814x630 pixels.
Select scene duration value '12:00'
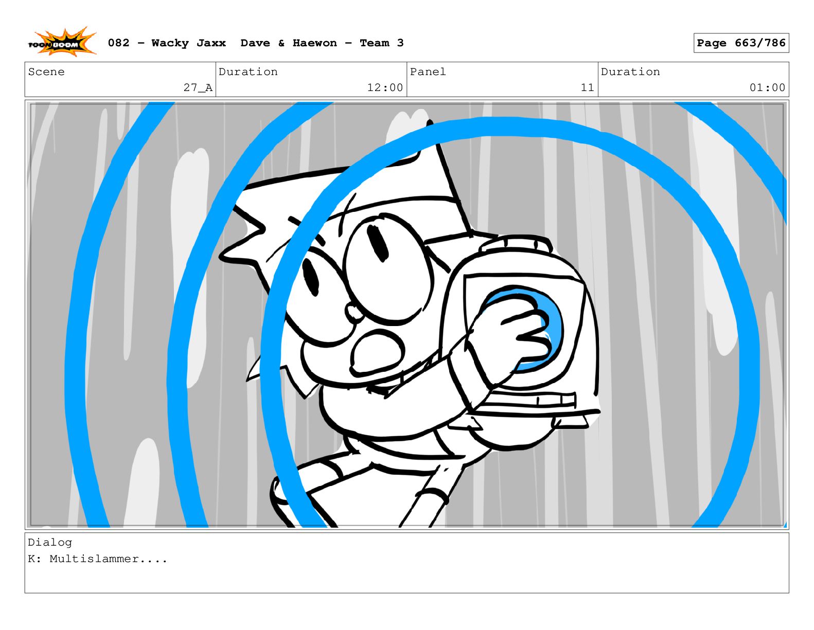tap(385, 88)
